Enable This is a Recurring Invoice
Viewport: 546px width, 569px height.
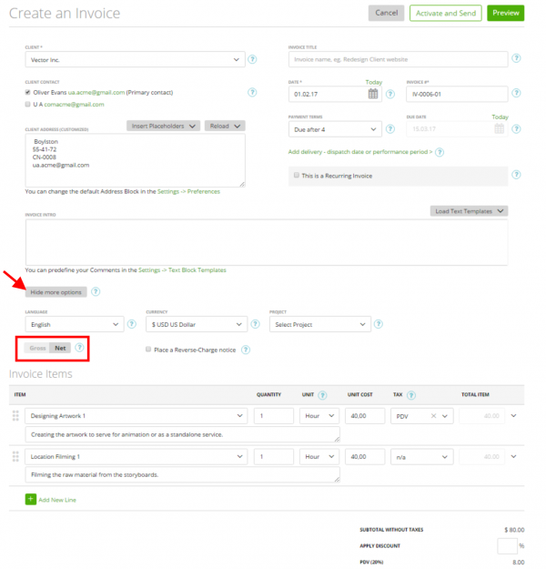[x=296, y=176]
